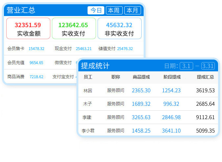222x162 pixels.
Task: Open 李建's 商品提成 value 3265.63
Action: pyautogui.click(x=141, y=117)
